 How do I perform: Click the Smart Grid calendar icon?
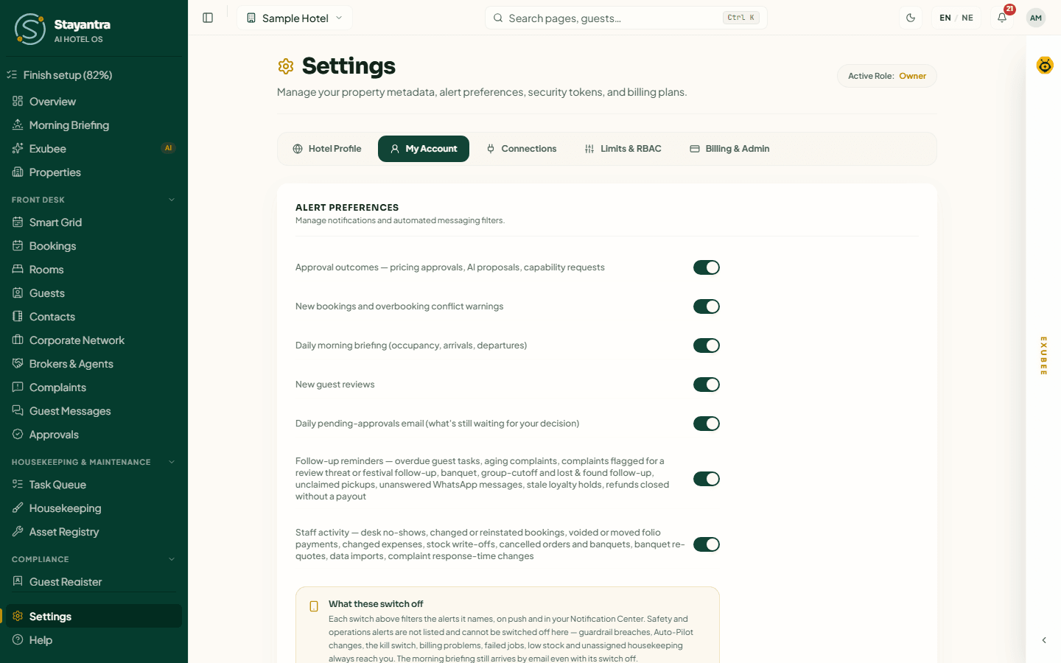(x=18, y=222)
